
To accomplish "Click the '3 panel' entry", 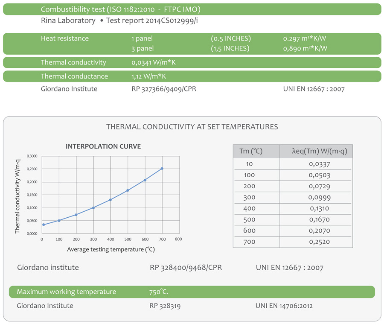I will 143,49.
